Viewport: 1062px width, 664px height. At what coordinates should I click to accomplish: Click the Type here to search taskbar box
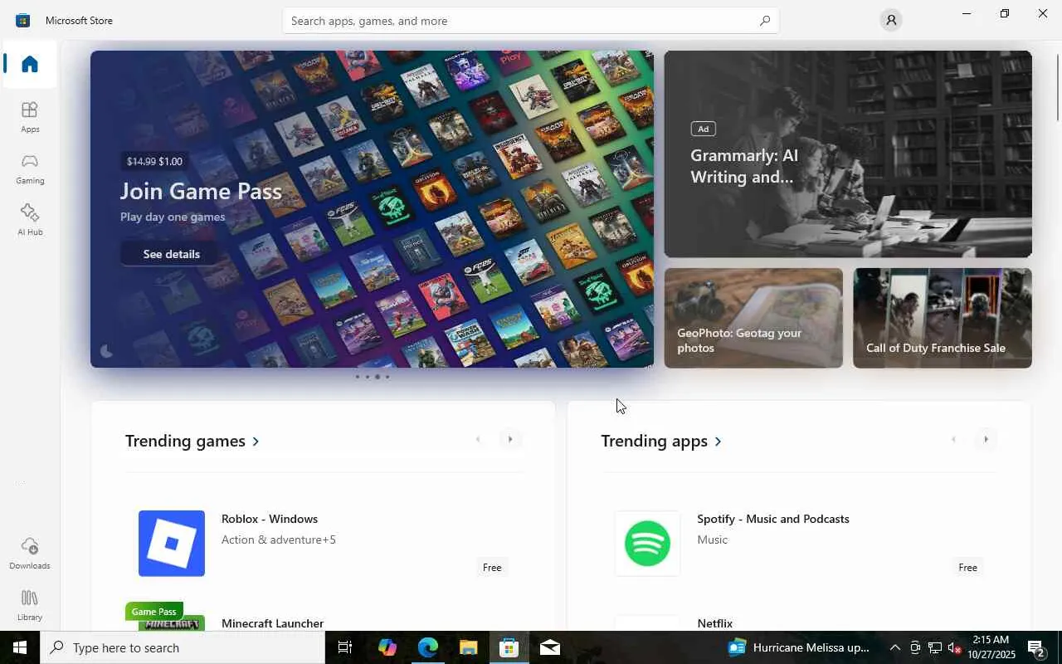[183, 647]
